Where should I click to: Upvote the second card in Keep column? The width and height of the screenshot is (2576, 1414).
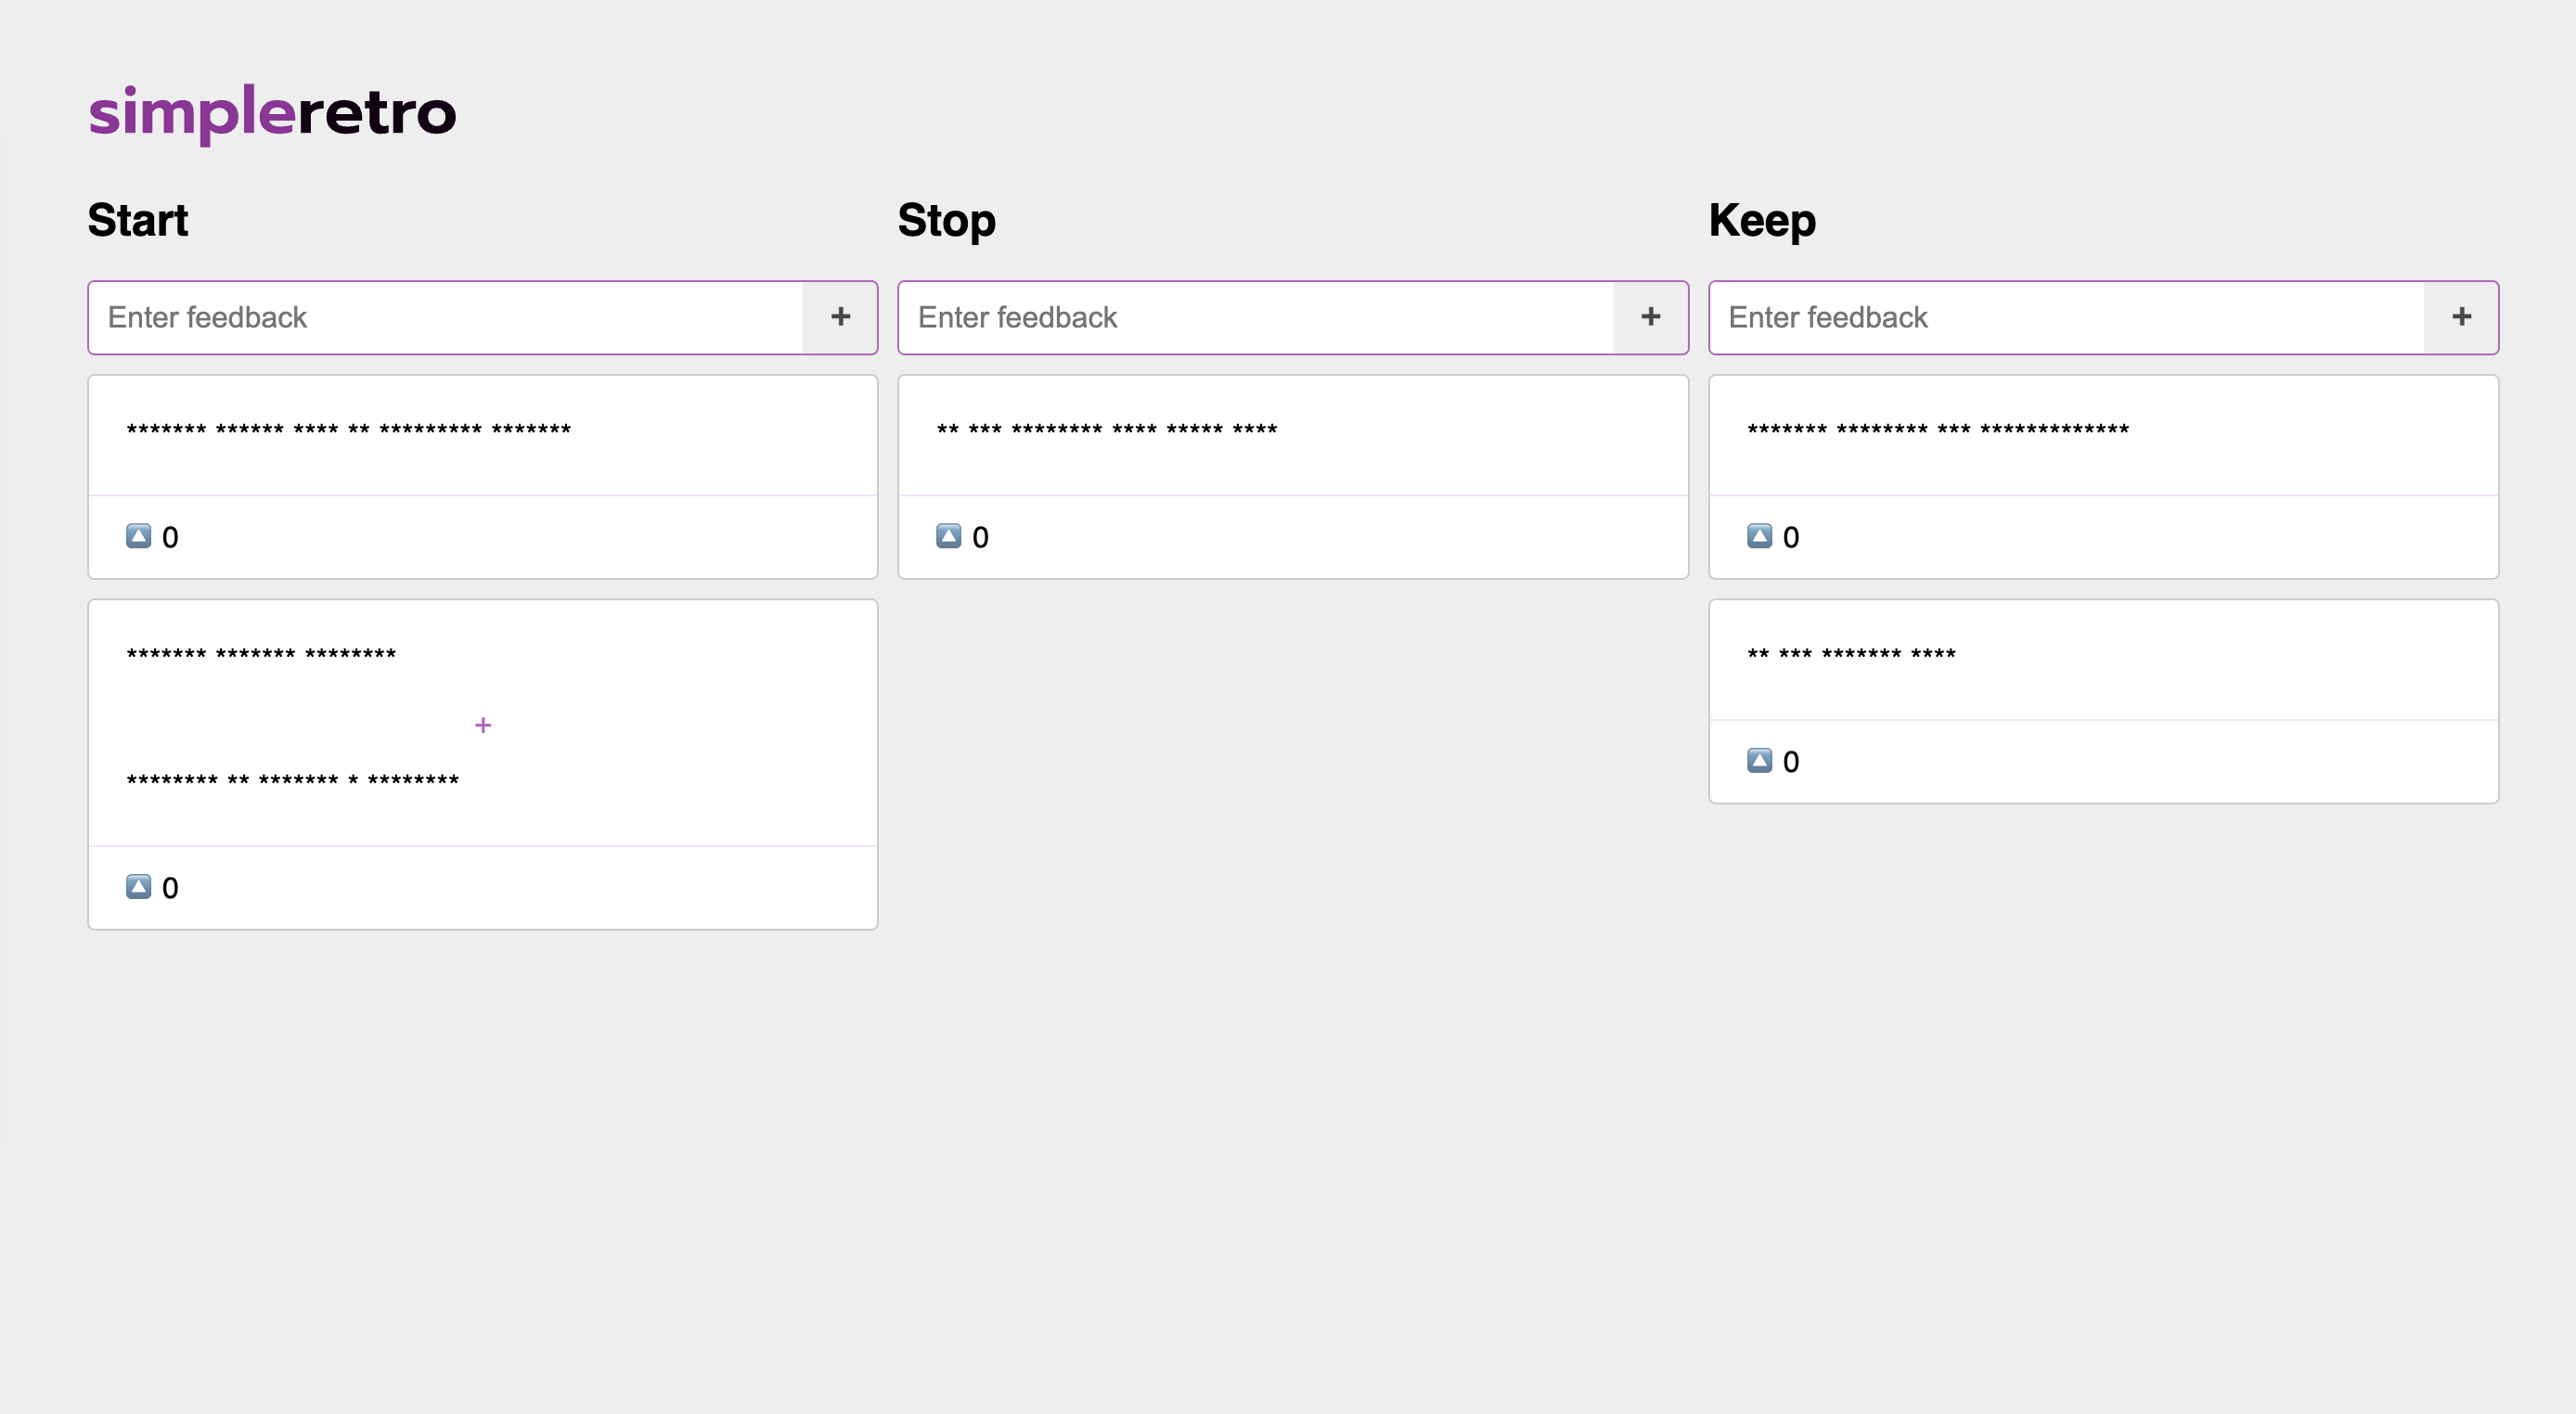point(1760,761)
